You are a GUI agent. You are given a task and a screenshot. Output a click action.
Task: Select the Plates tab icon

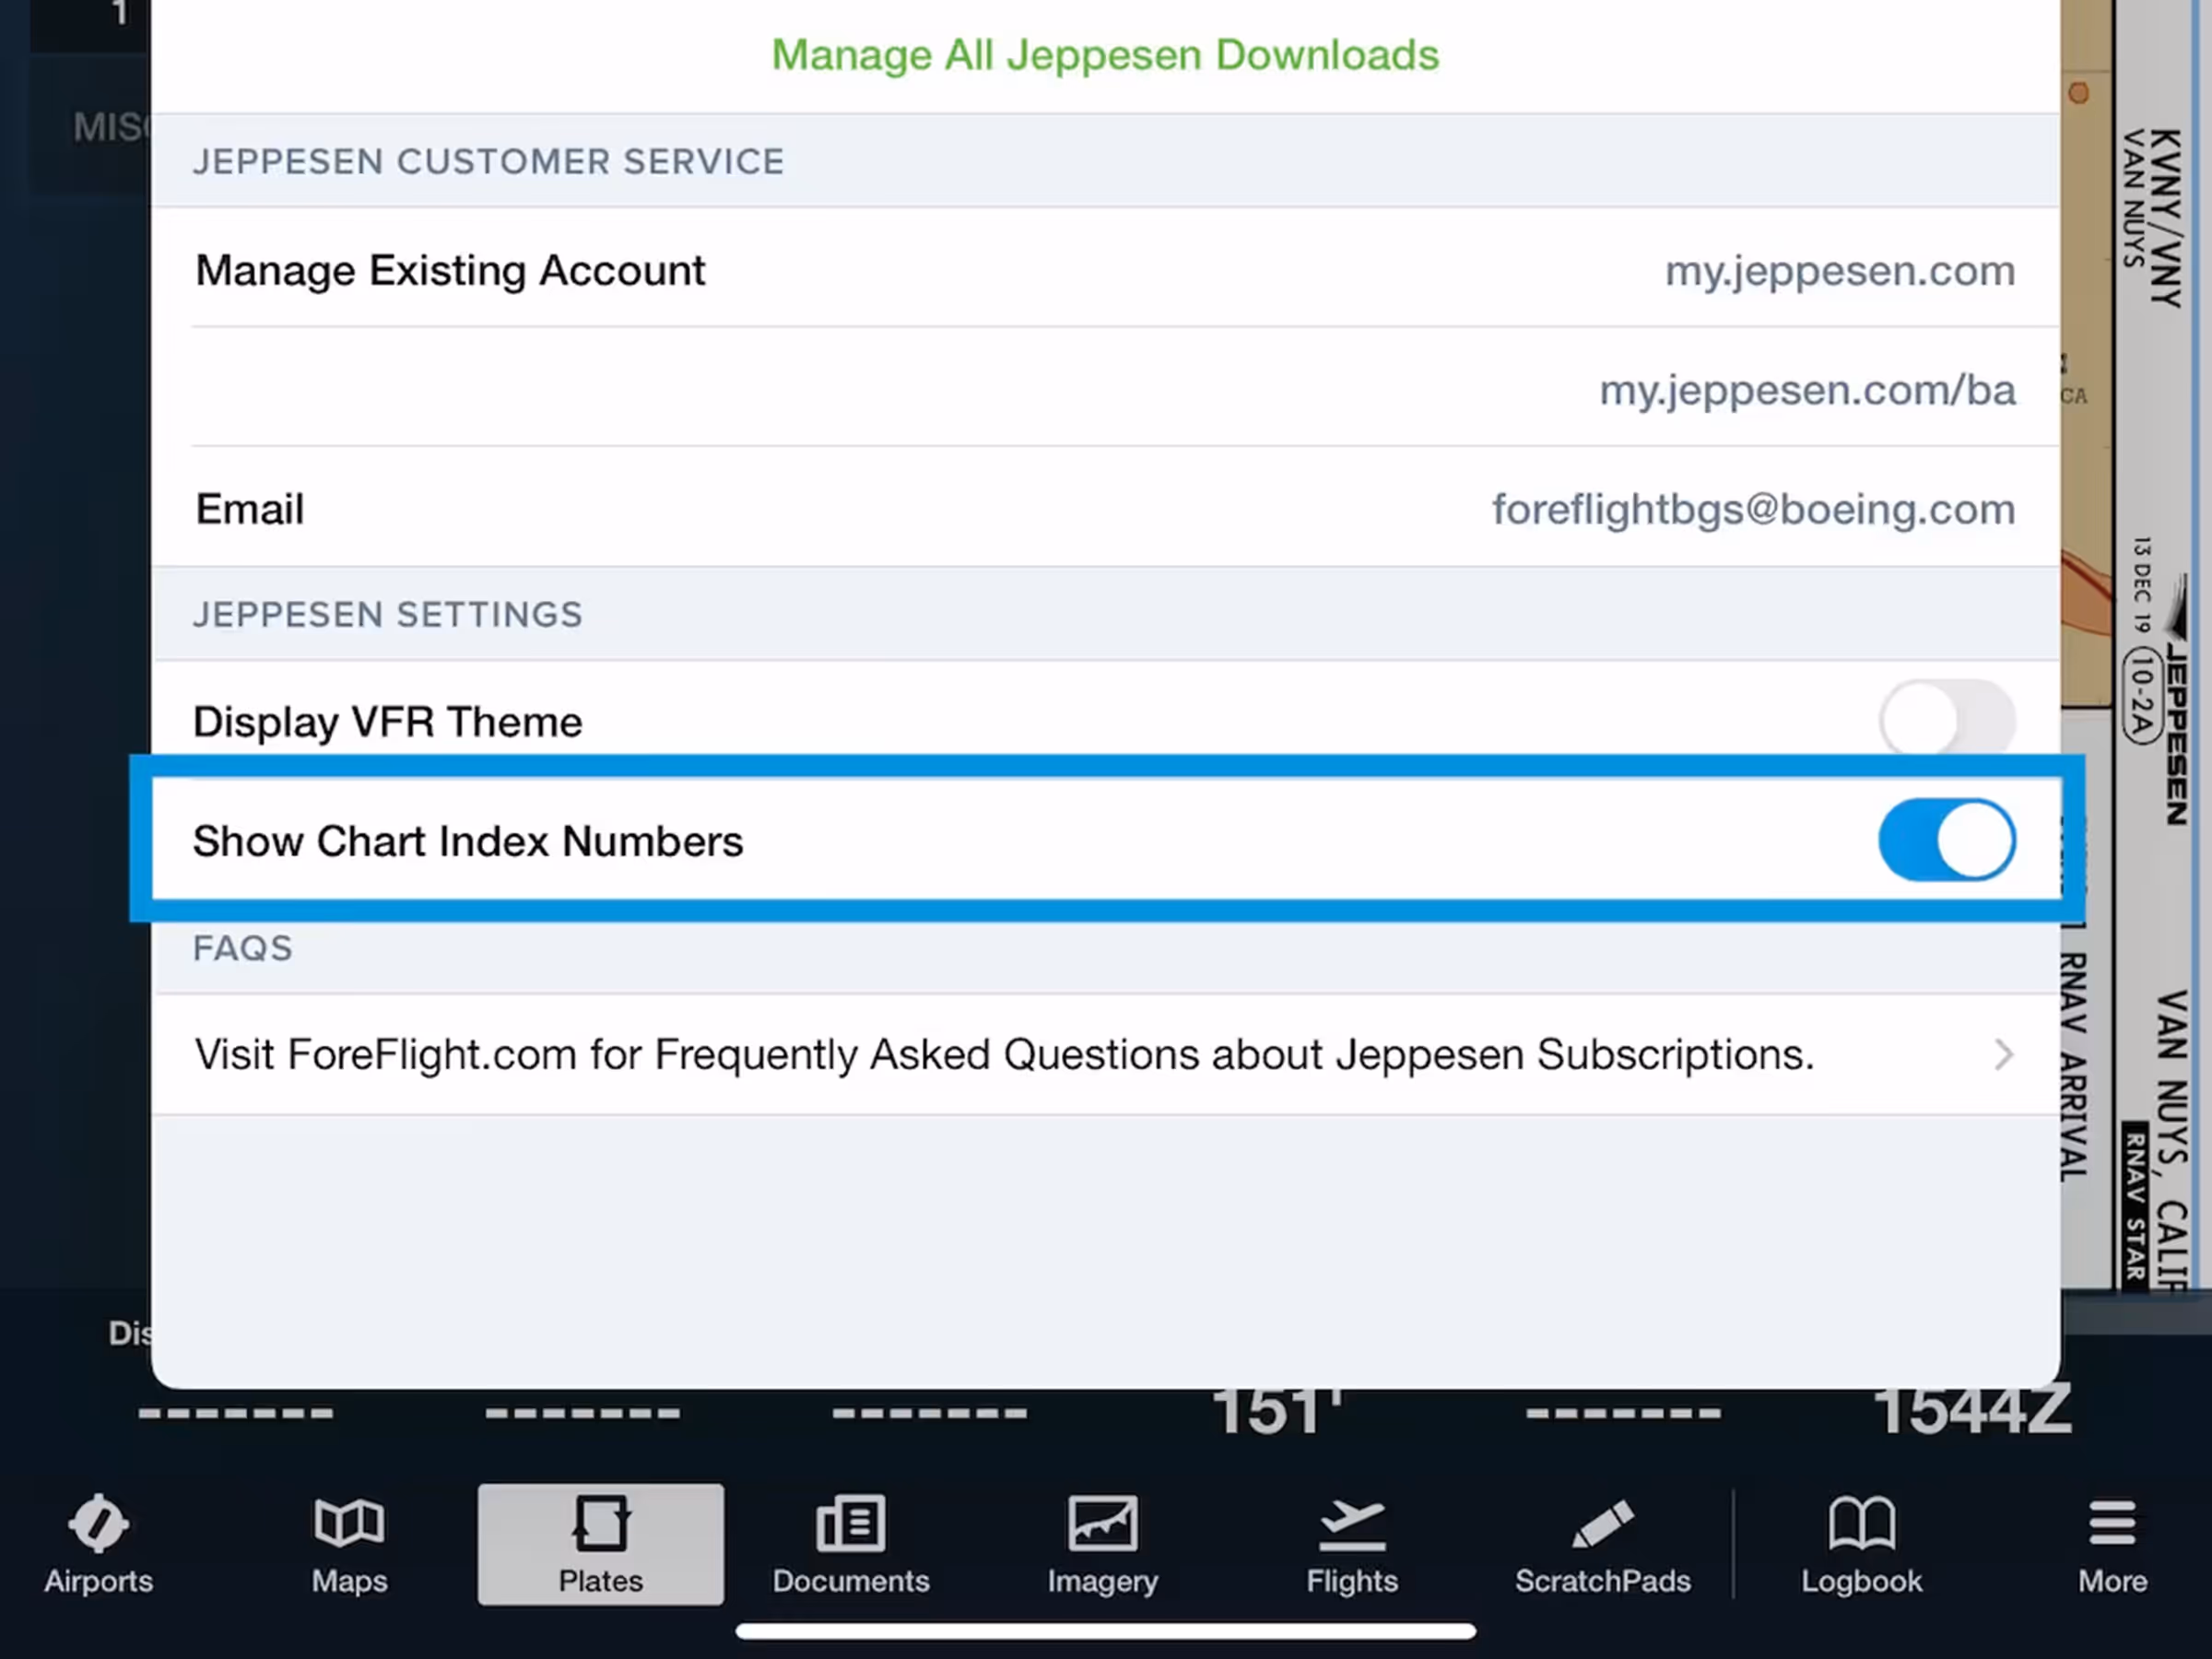click(x=600, y=1524)
